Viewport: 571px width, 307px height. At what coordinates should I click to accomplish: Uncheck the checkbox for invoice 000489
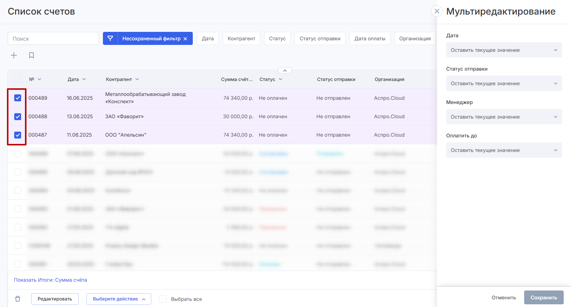18,98
